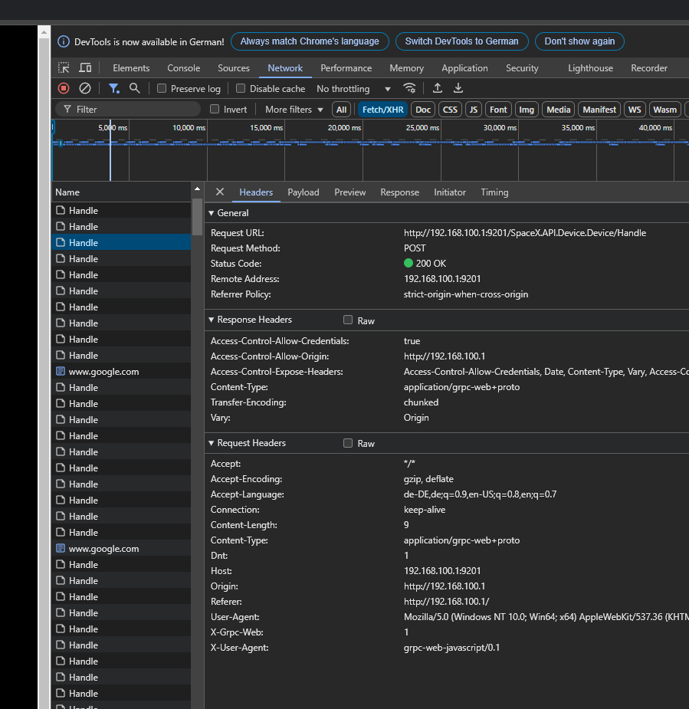Clear the network log

[x=85, y=89]
